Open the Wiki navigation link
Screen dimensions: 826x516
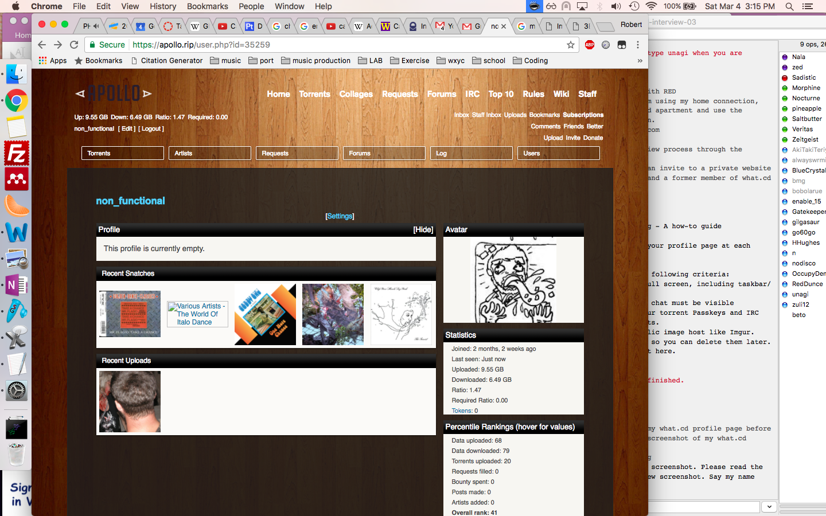coord(561,94)
